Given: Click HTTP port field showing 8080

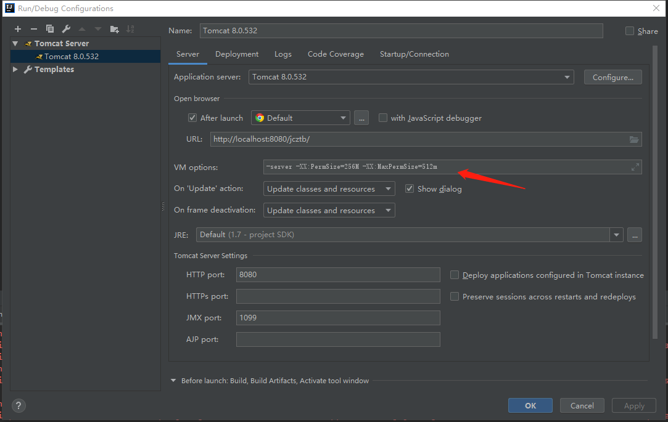Looking at the screenshot, I should point(338,275).
